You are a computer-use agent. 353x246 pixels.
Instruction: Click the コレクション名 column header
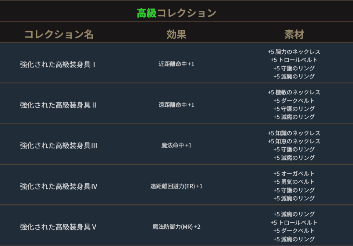pos(59,34)
